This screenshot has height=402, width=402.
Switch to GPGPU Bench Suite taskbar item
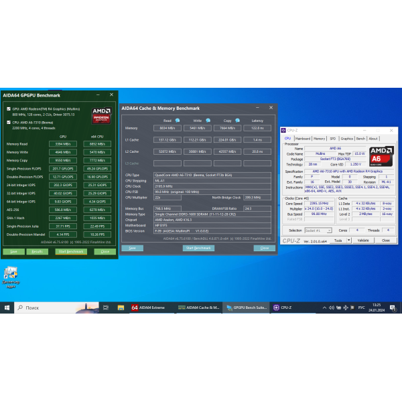[x=247, y=308]
